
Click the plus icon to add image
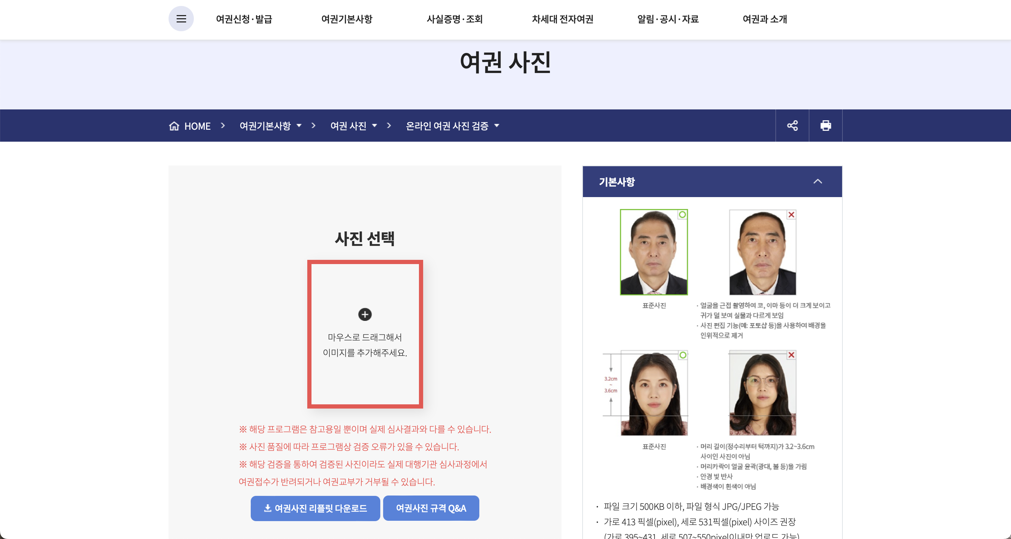(x=365, y=314)
